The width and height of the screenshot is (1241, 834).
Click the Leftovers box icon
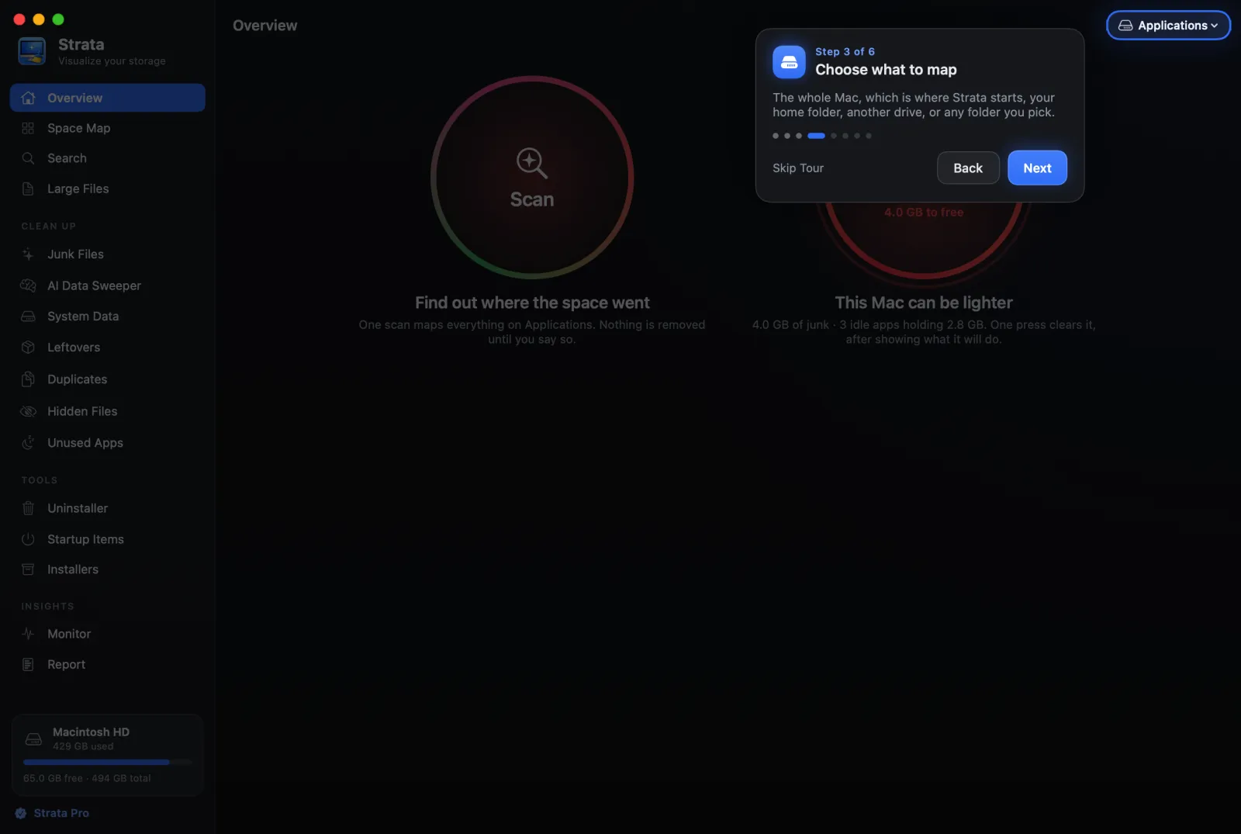click(29, 348)
